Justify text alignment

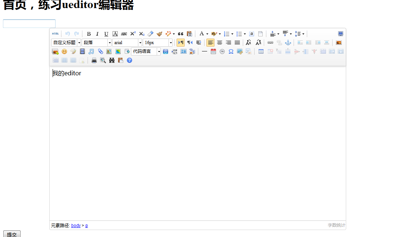click(x=237, y=43)
